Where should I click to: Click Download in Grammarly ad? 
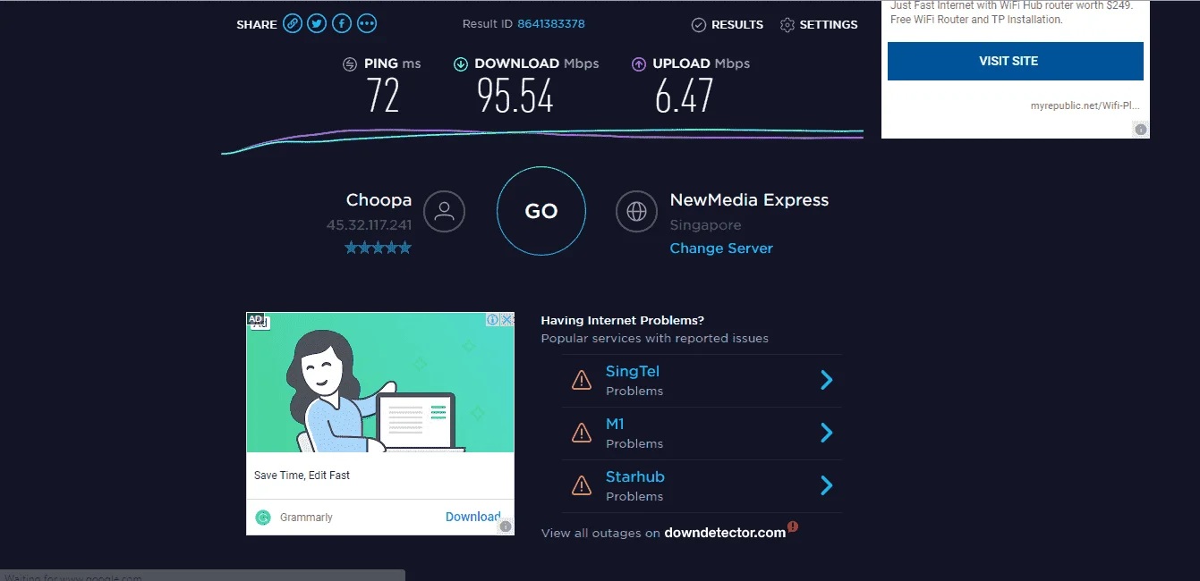[472, 517]
